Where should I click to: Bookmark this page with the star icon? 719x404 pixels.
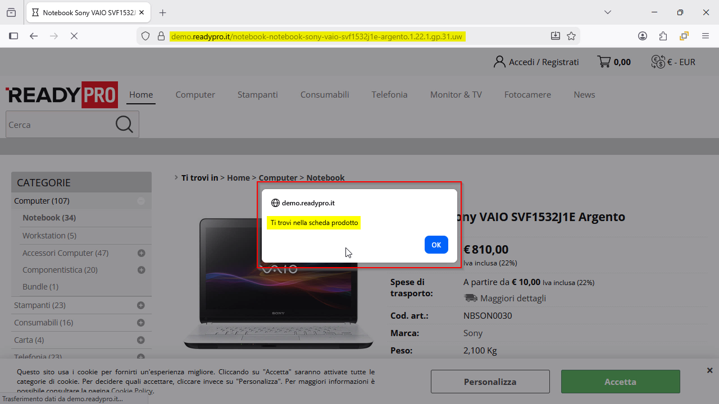click(x=571, y=36)
